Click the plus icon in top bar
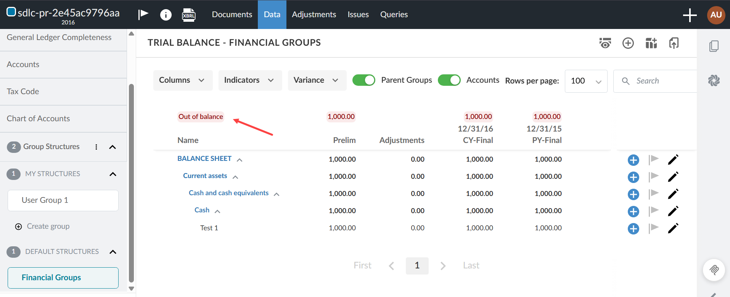730x297 pixels. click(690, 15)
